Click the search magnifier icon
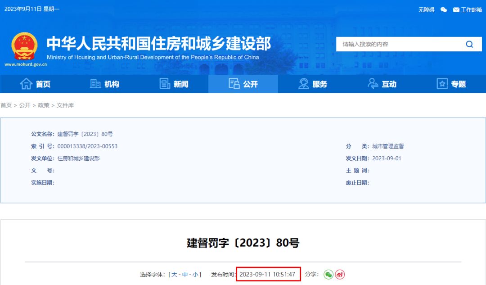Viewport: 486px width, 285px height. [469, 44]
